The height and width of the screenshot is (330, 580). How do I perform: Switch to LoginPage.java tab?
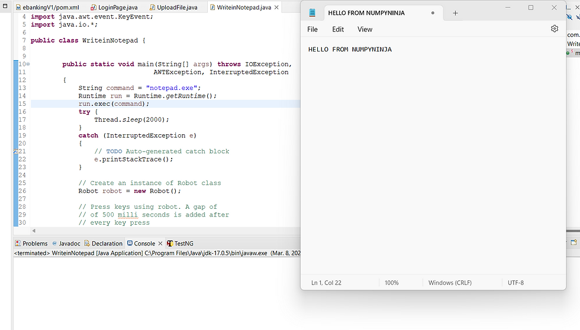coord(114,7)
